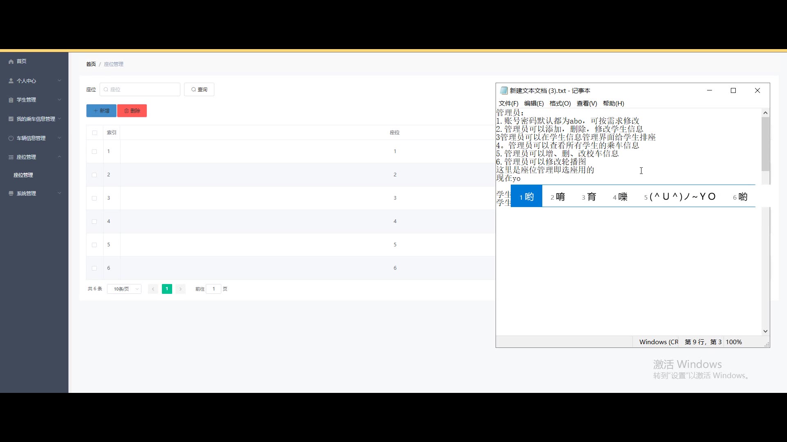Open the 格式(O) menu in Notepad
This screenshot has height=442, width=787.
coord(560,104)
